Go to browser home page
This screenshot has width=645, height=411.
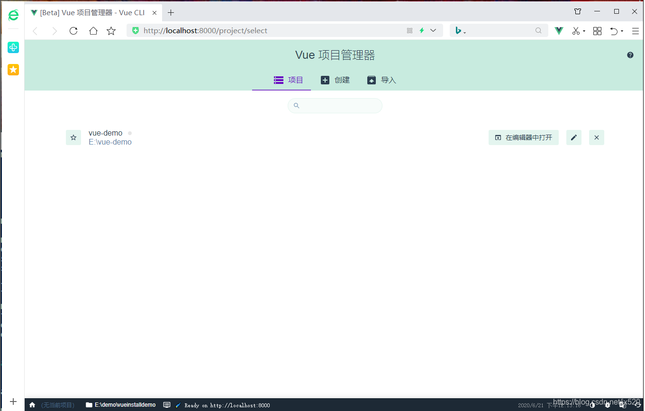coord(93,31)
